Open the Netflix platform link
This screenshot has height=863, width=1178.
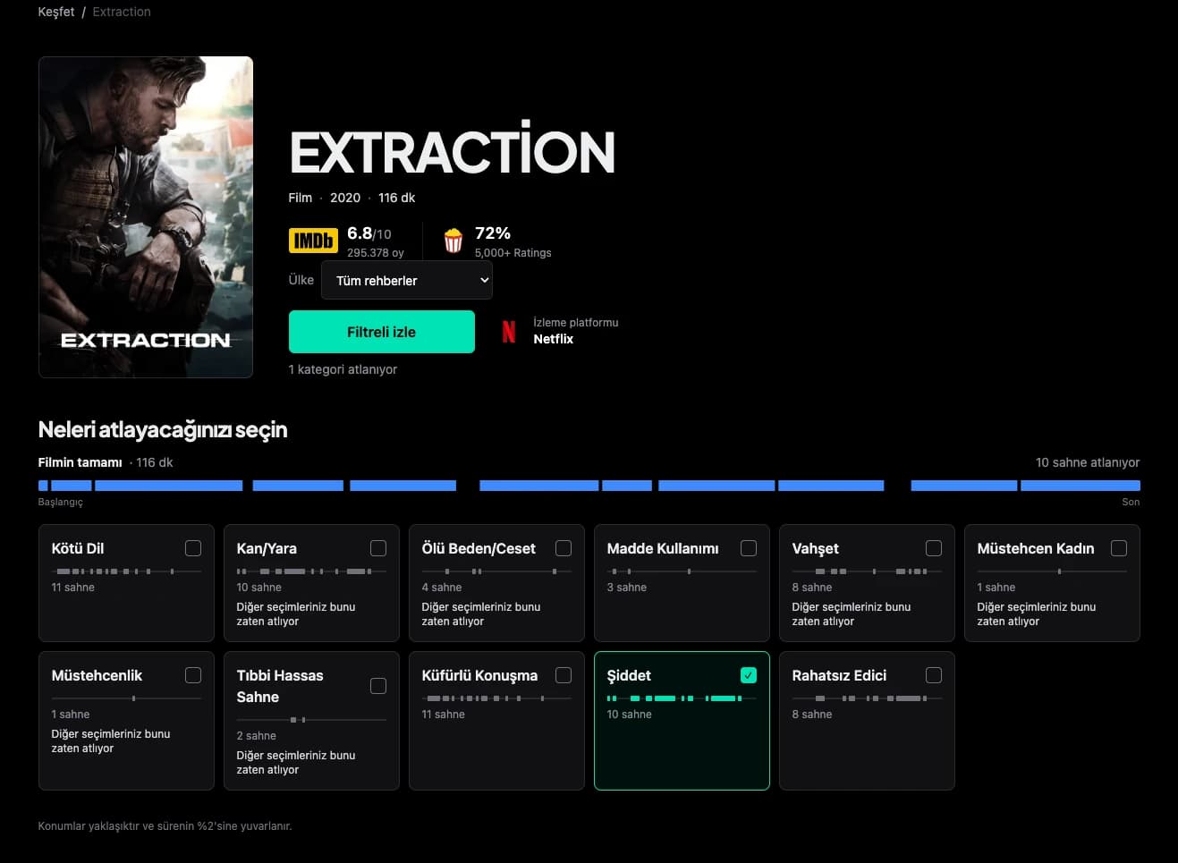tap(554, 339)
